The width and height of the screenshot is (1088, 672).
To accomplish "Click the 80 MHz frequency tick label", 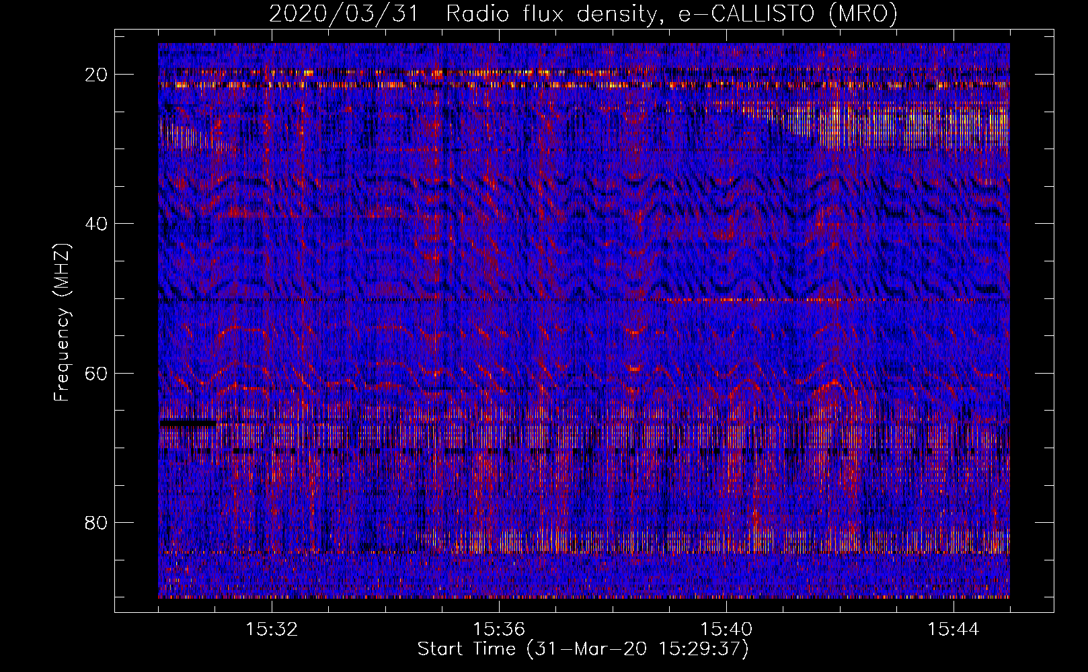I will (97, 522).
